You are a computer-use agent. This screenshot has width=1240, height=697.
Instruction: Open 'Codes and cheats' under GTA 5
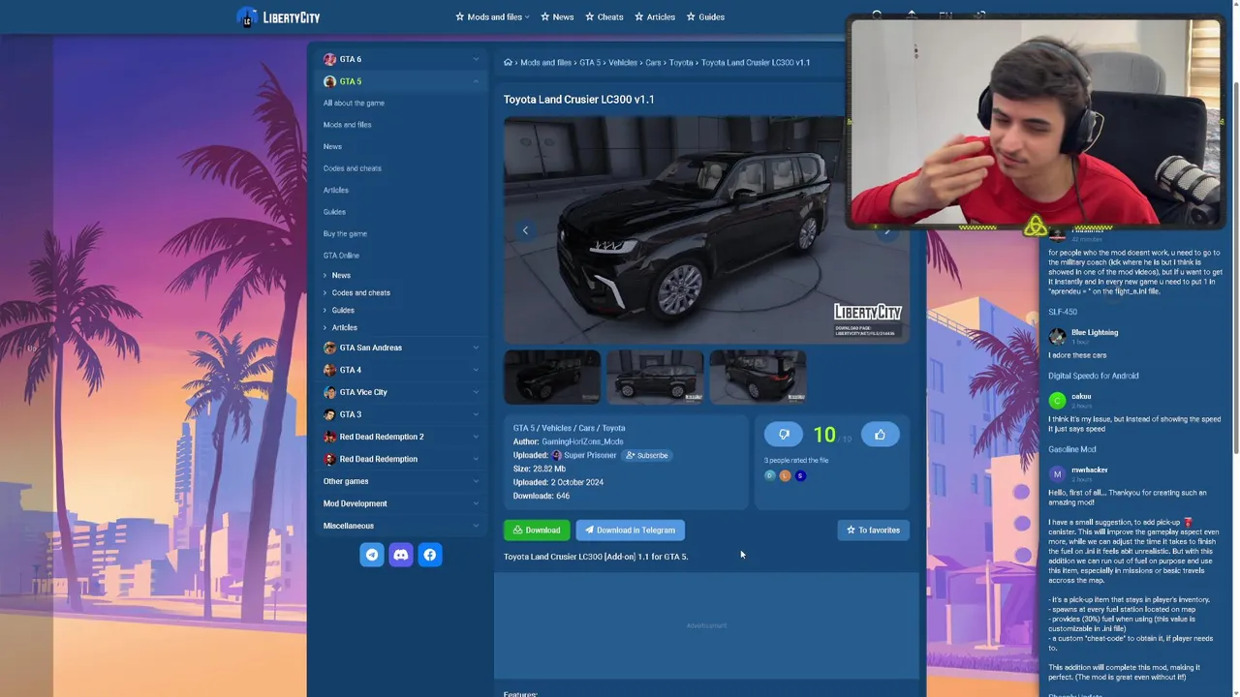click(x=353, y=168)
